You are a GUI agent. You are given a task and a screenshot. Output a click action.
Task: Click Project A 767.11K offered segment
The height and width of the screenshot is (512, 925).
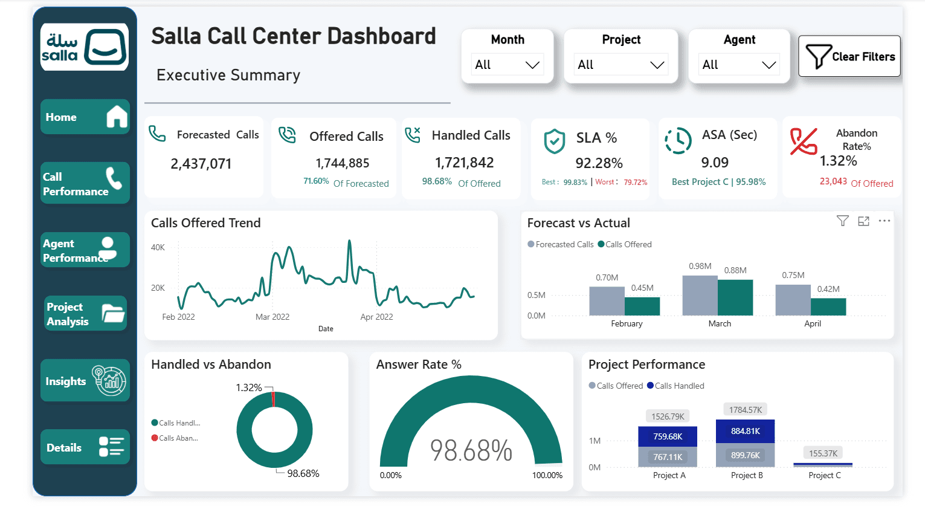(668, 457)
